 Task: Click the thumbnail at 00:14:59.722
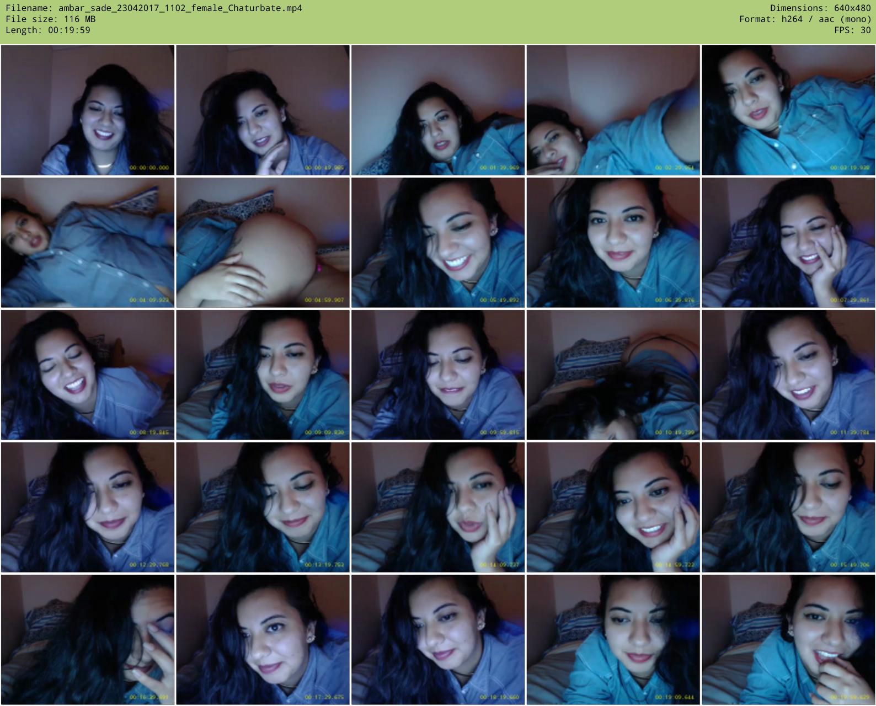click(613, 507)
